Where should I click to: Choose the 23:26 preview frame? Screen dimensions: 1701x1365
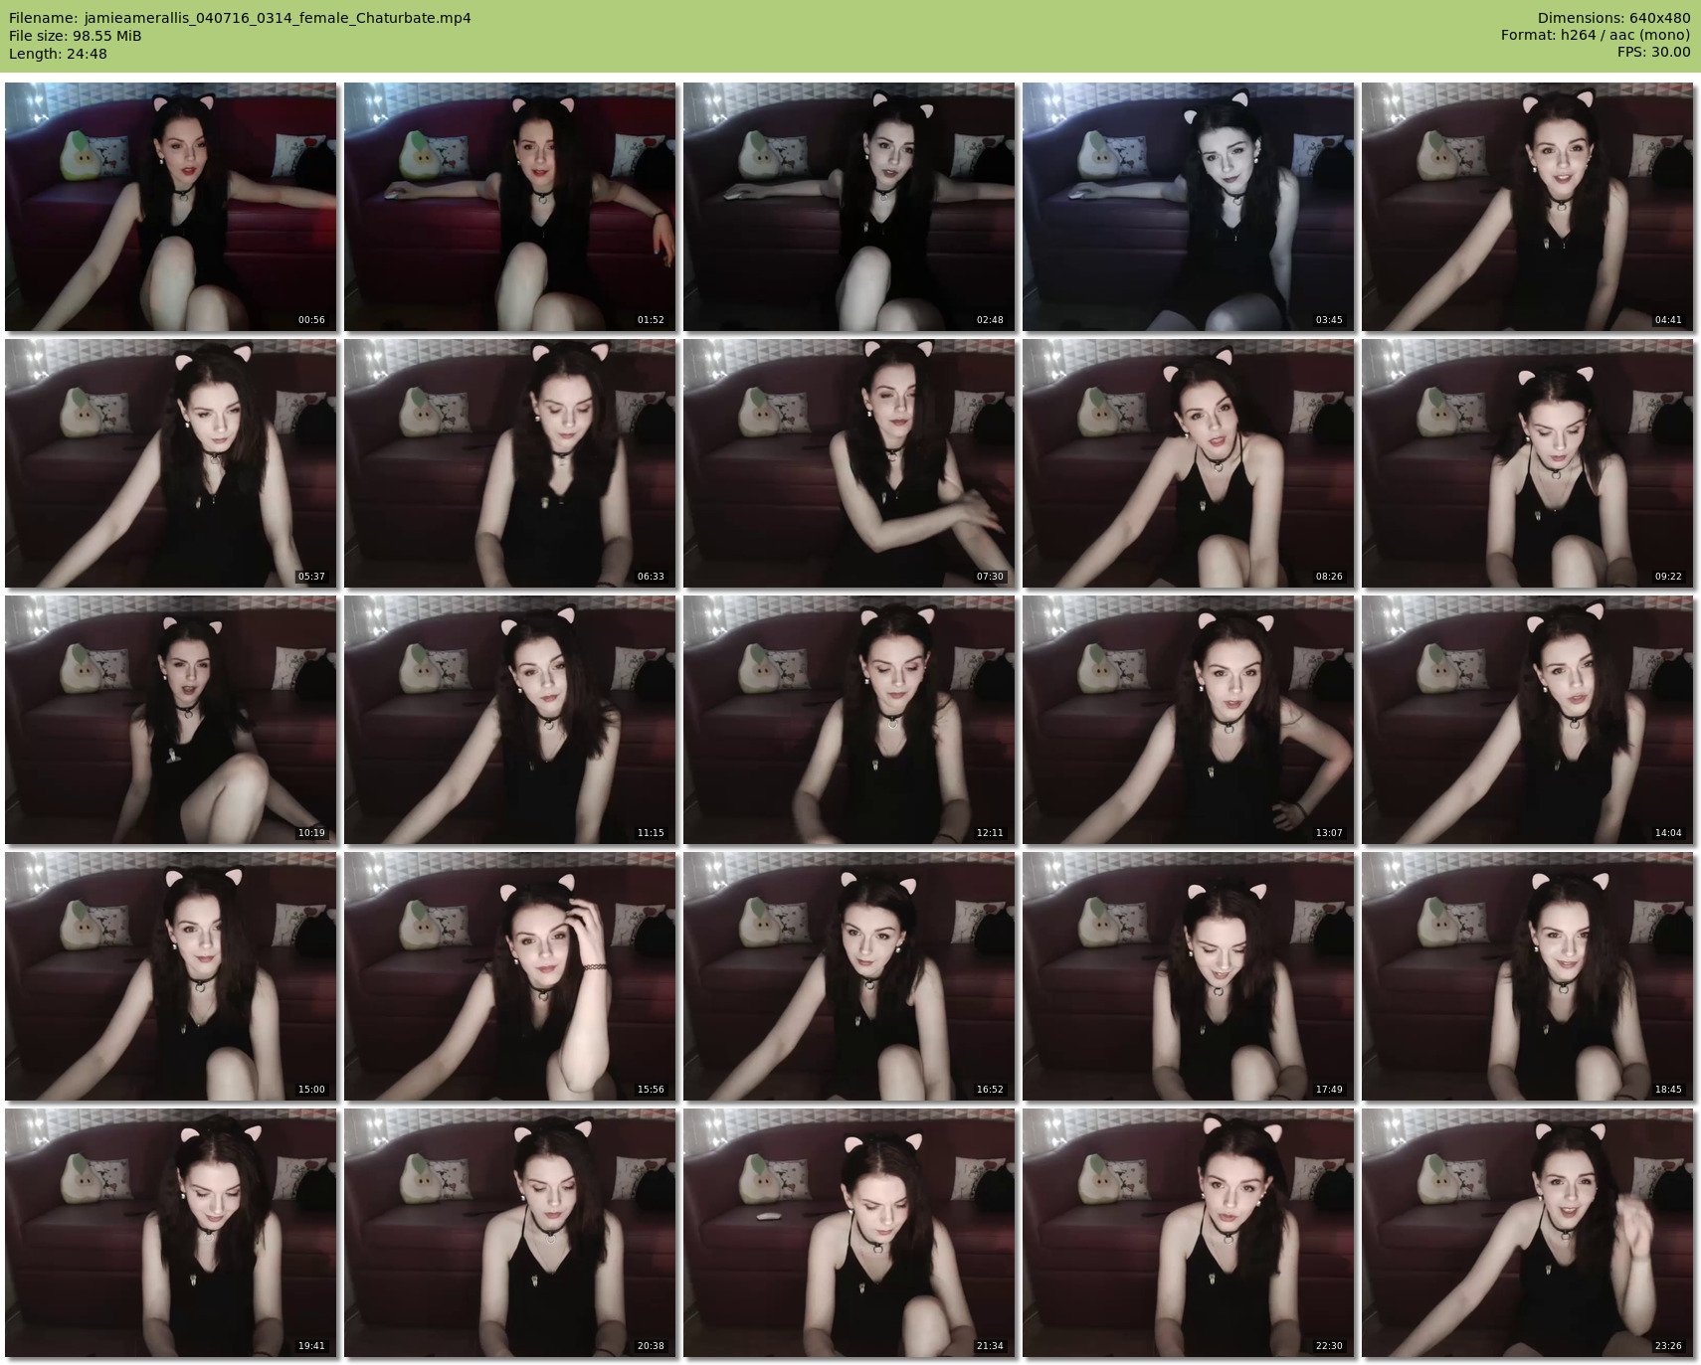pos(1527,1233)
